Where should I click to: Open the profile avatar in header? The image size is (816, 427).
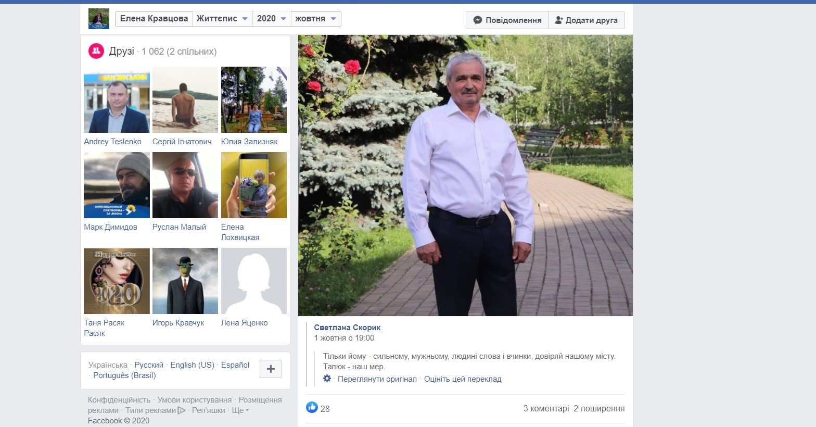click(99, 19)
